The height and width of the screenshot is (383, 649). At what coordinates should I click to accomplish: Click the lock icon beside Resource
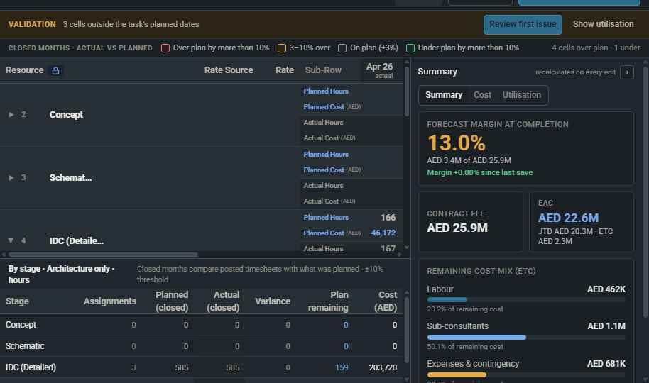[55, 70]
